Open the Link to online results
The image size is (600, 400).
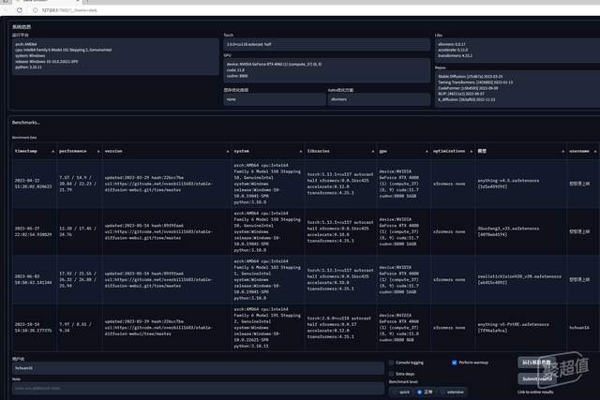click(x=535, y=392)
